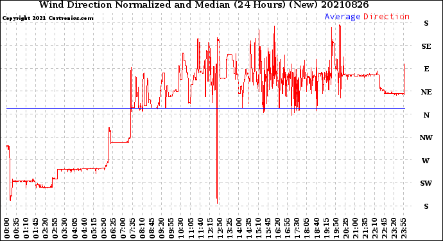Click the 23:20 time axis label

(x=394, y=228)
